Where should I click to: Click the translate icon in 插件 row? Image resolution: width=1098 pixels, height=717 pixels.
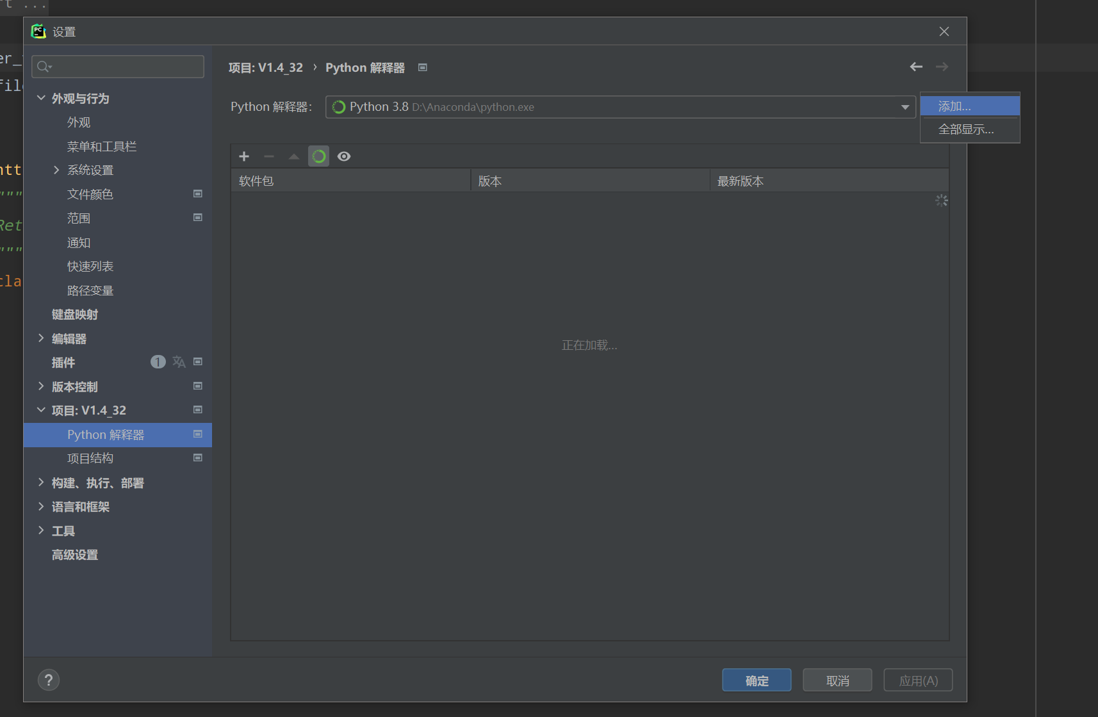179,362
